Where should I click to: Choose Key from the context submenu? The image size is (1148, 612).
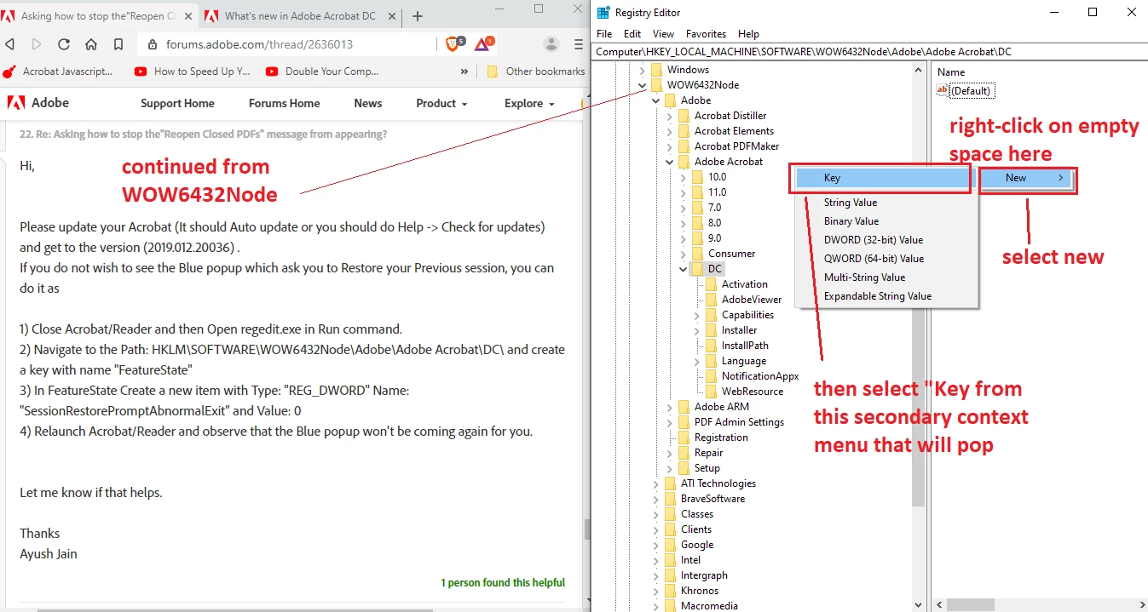(884, 178)
